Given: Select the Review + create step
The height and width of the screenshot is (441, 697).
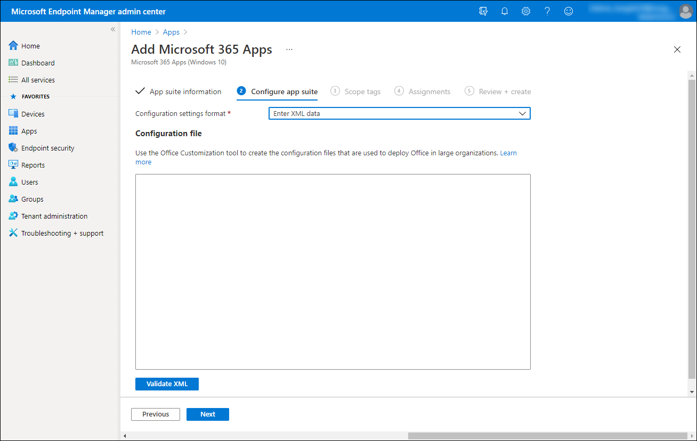Looking at the screenshot, I should pyautogui.click(x=498, y=91).
